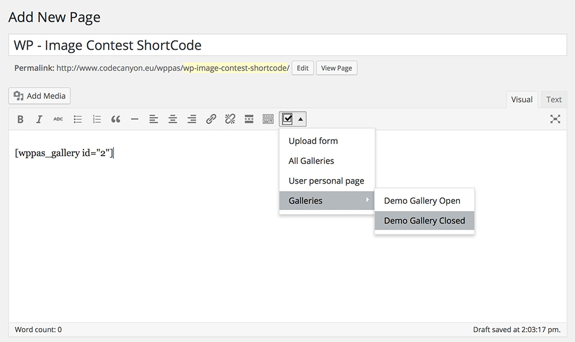Align text right
This screenshot has height=342, width=575.
192,119
